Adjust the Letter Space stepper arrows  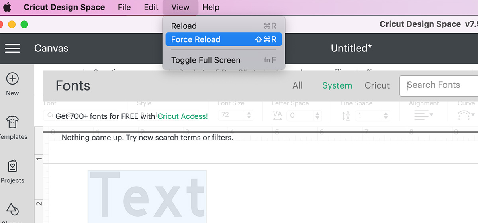(x=317, y=115)
